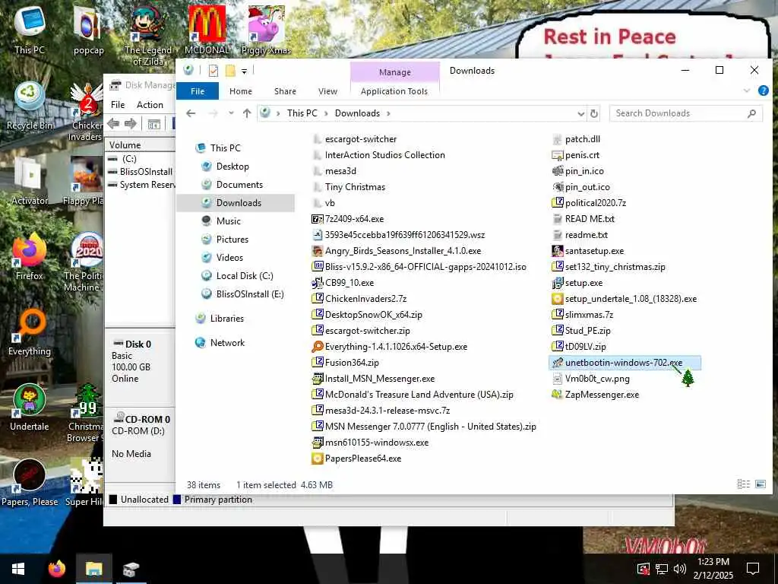778x584 pixels.
Task: Open the This PC desktop icon
Action: point(30,30)
